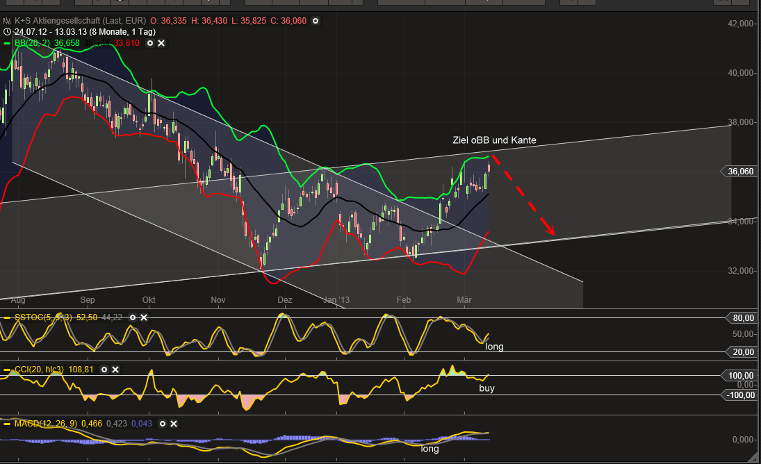This screenshot has height=464, width=761.
Task: Select the 'buy' note in the CCI panel
Action: click(x=486, y=388)
